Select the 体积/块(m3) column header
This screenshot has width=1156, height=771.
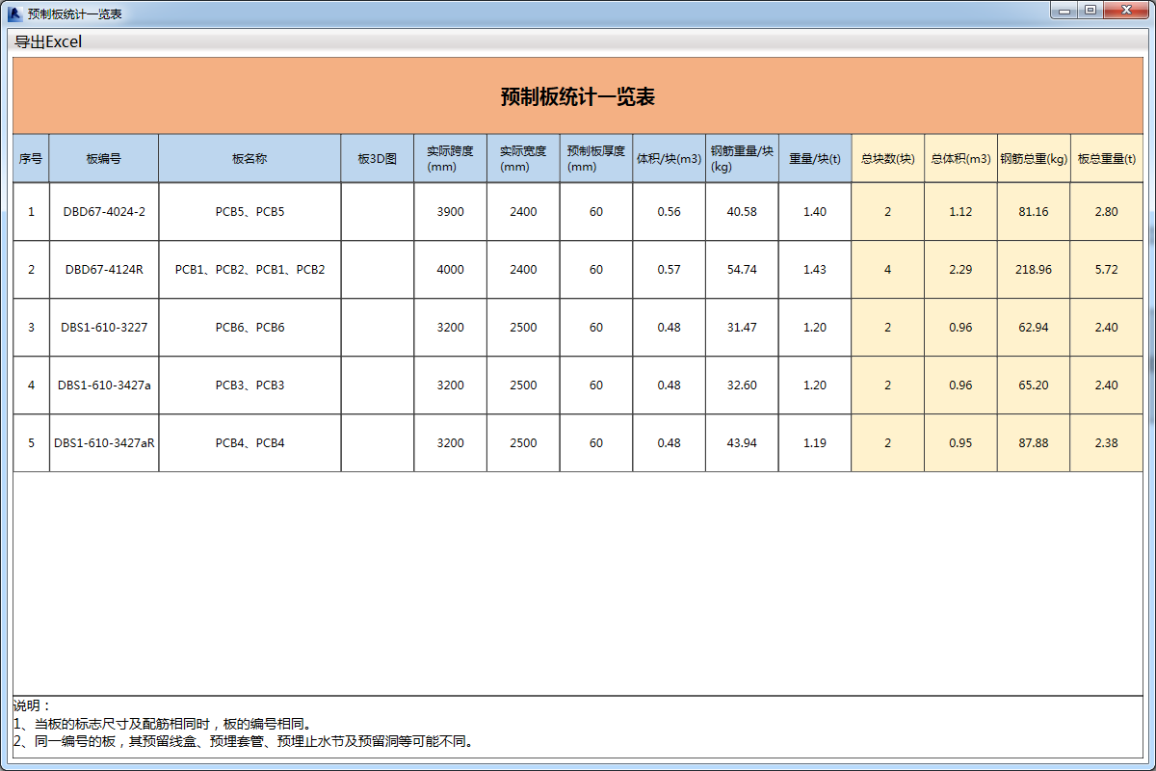tap(669, 159)
